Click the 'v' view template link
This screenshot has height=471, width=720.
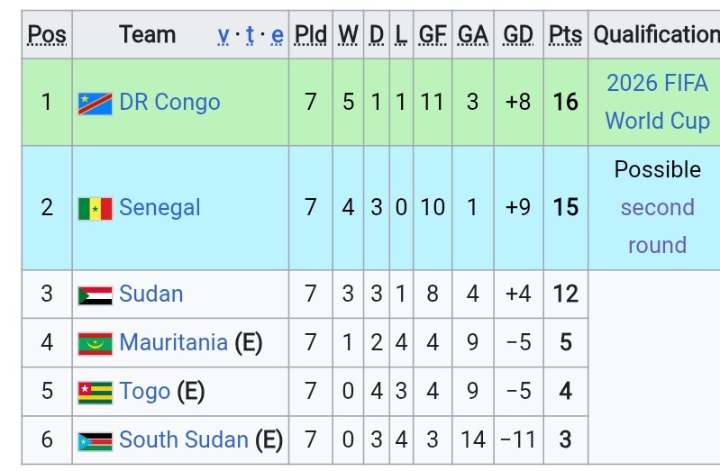(x=223, y=35)
